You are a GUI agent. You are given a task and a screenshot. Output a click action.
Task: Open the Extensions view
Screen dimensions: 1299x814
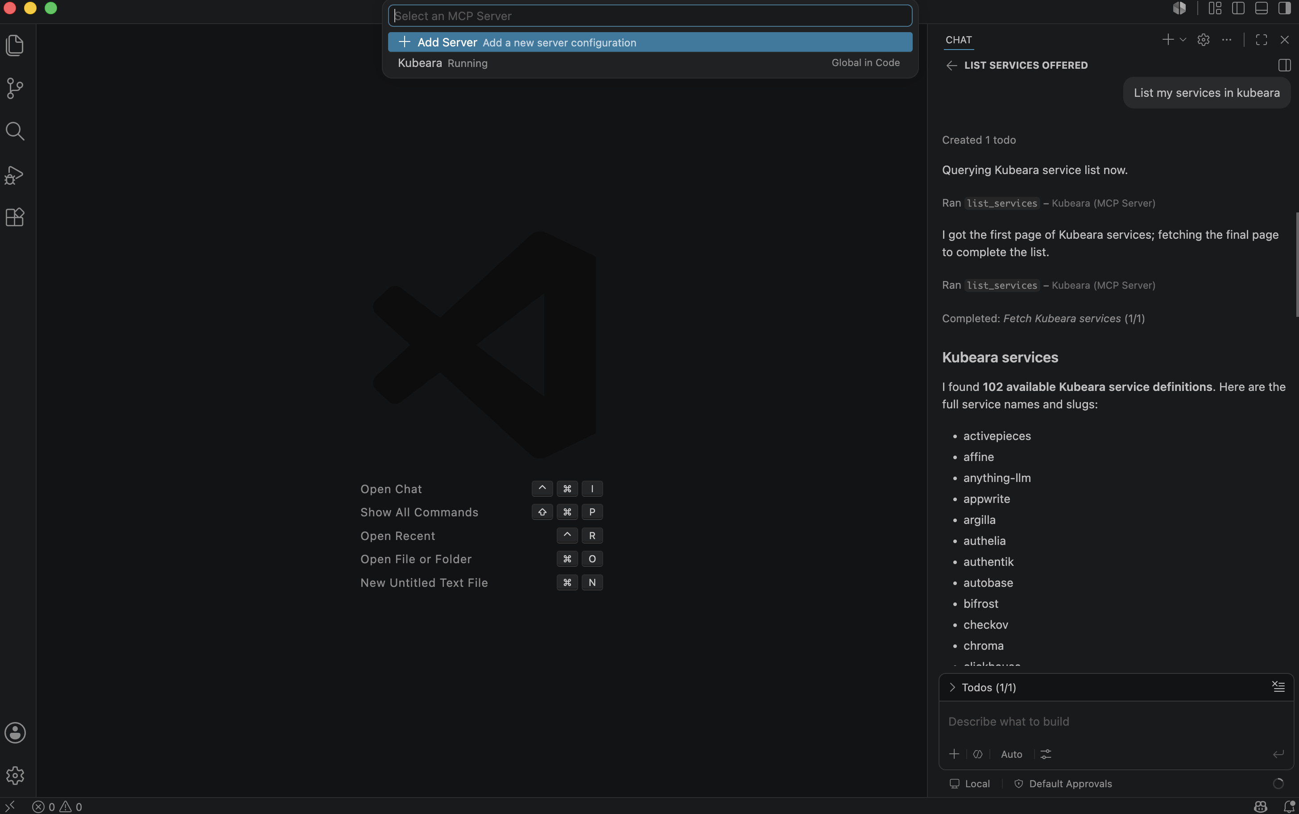tap(15, 217)
